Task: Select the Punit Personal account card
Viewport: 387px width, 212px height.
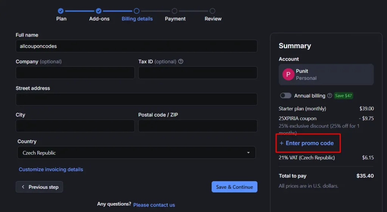Action: click(x=326, y=75)
